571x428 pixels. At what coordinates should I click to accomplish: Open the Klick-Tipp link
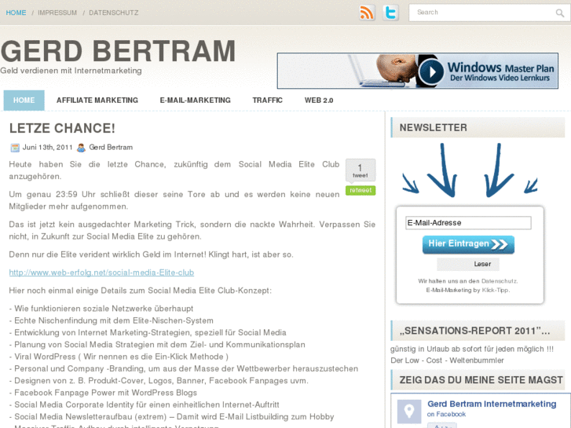pos(496,291)
